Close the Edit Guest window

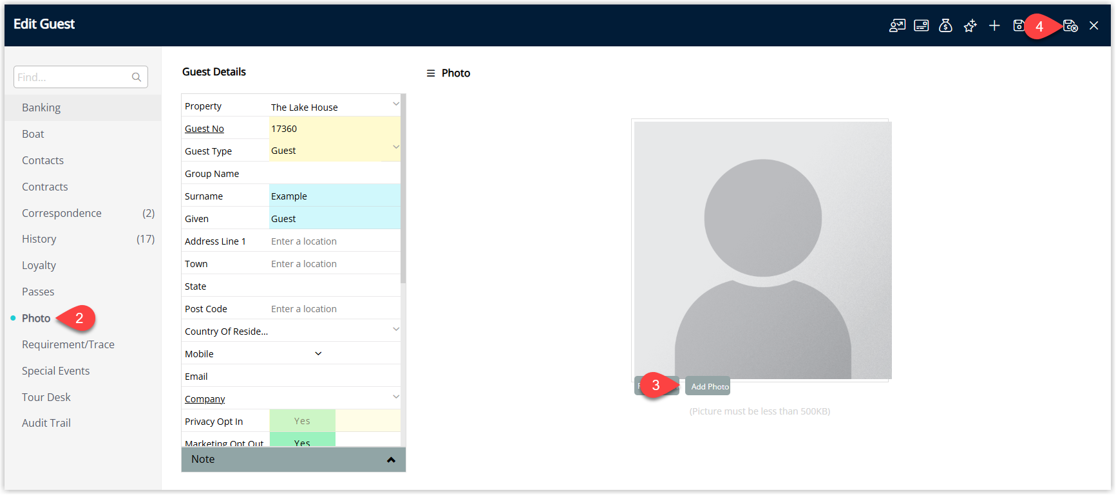click(1093, 26)
